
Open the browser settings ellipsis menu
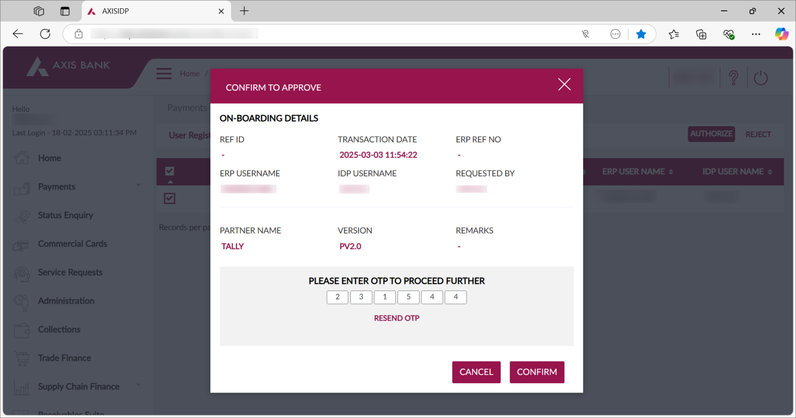click(x=756, y=34)
